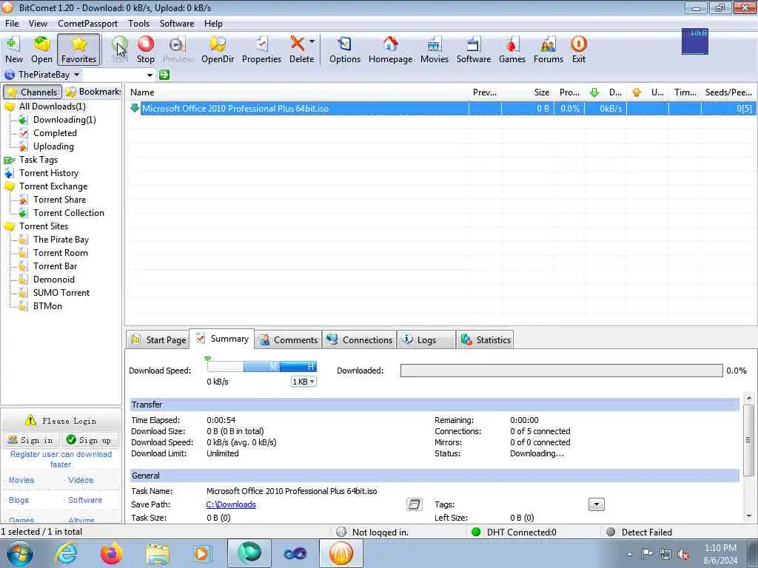Open the search box history dropdown
Image resolution: width=758 pixels, height=568 pixels.
coord(150,75)
